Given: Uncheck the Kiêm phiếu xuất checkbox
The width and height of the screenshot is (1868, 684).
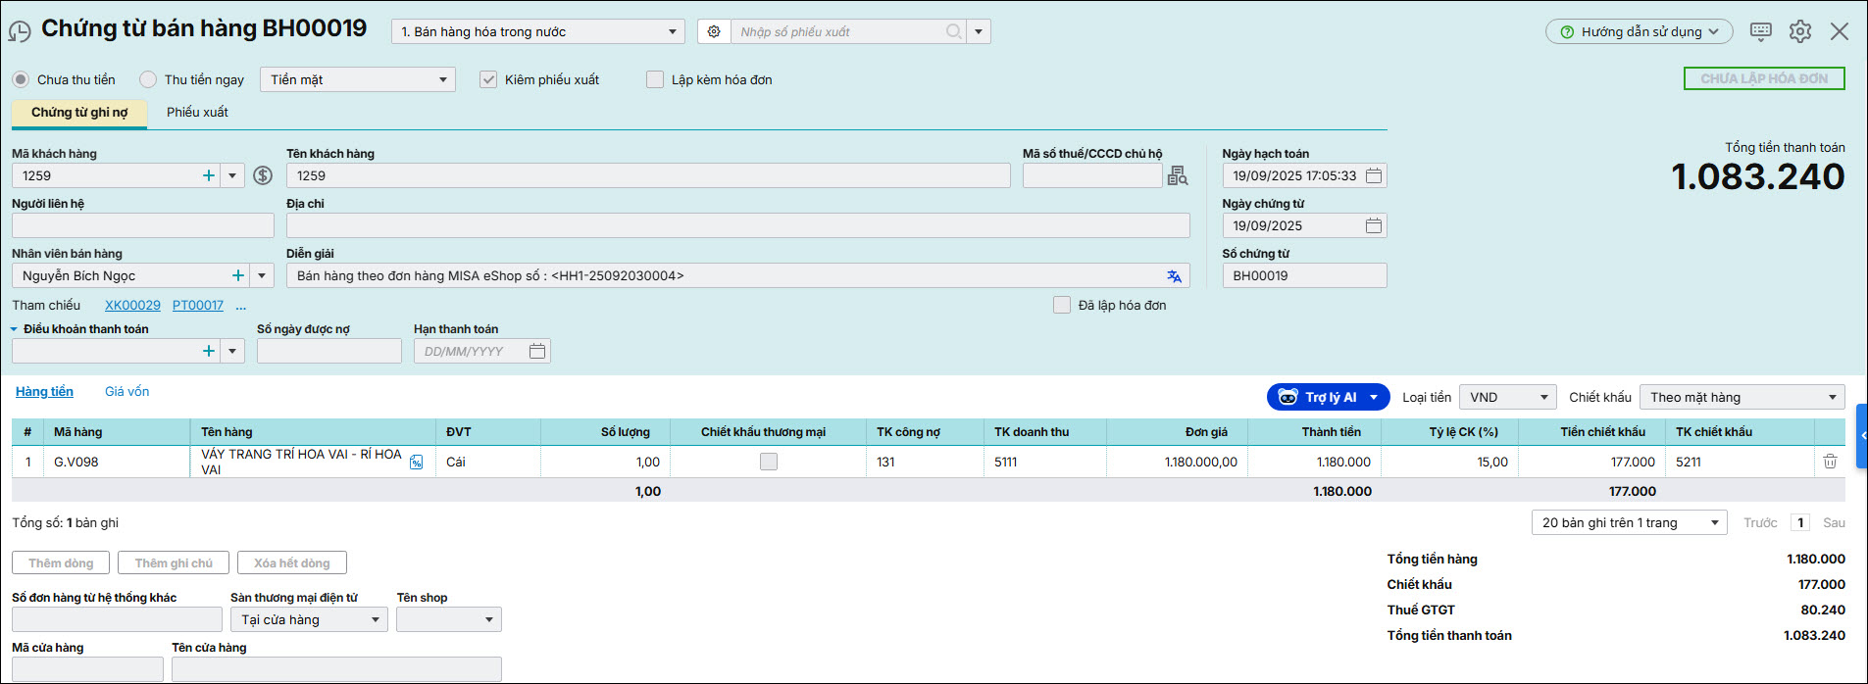Looking at the screenshot, I should (x=488, y=79).
